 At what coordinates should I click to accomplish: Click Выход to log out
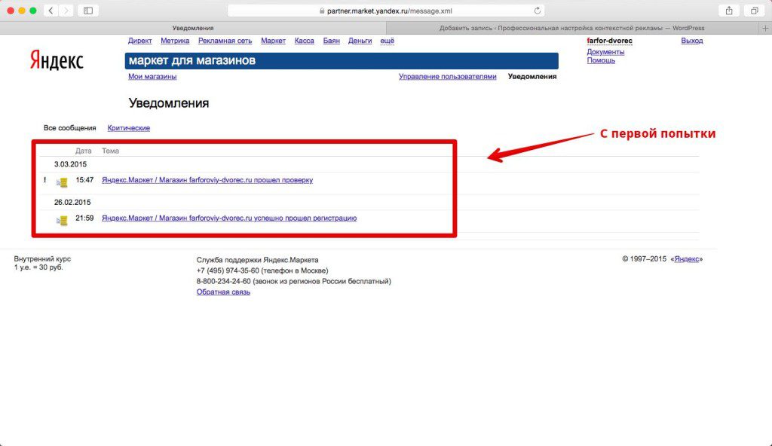[x=692, y=41]
